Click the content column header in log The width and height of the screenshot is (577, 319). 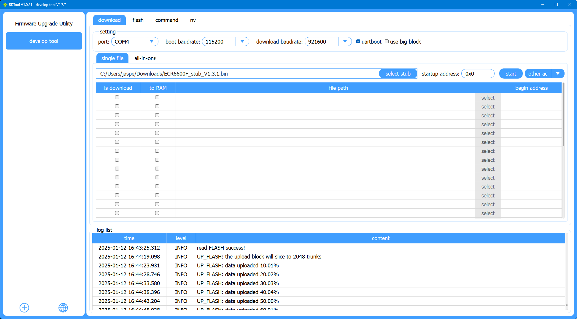381,238
